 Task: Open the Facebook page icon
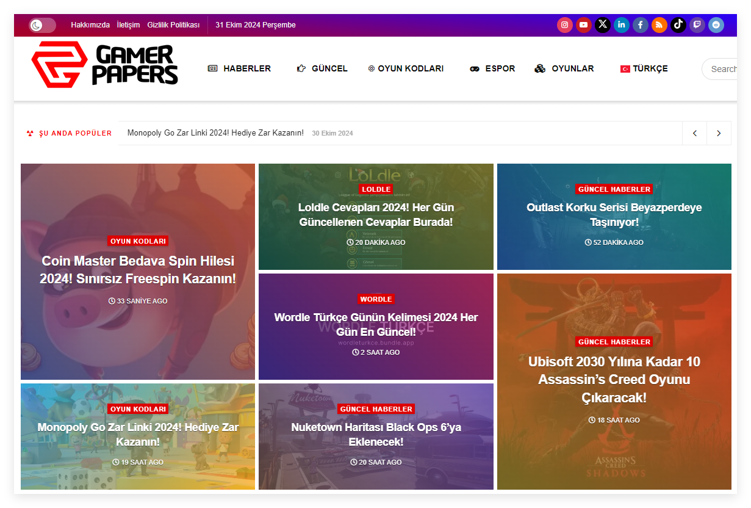(x=641, y=25)
